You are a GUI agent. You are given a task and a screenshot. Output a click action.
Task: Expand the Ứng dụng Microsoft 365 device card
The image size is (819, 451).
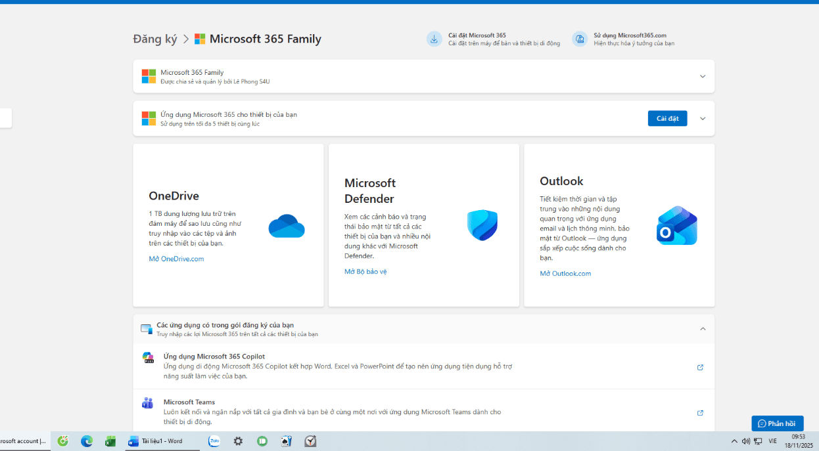pyautogui.click(x=703, y=119)
